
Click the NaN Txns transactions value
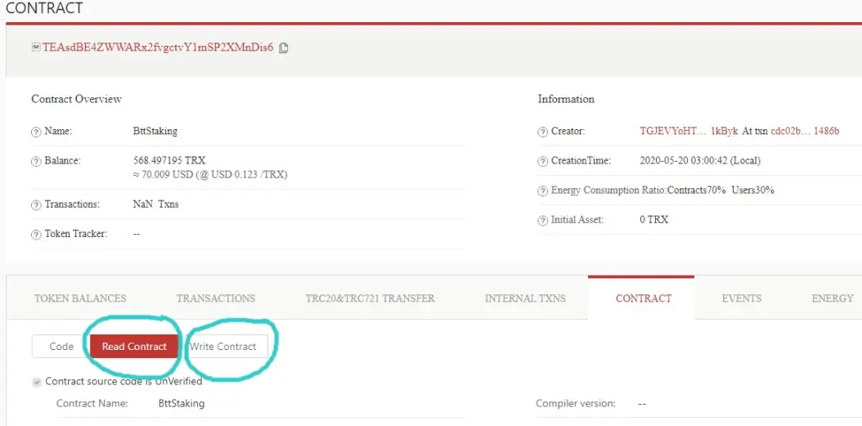pos(155,204)
